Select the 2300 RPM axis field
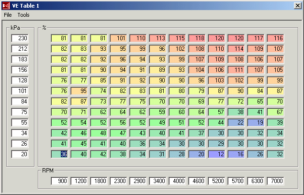Viewport: 304px width, 195px height. click(119, 182)
